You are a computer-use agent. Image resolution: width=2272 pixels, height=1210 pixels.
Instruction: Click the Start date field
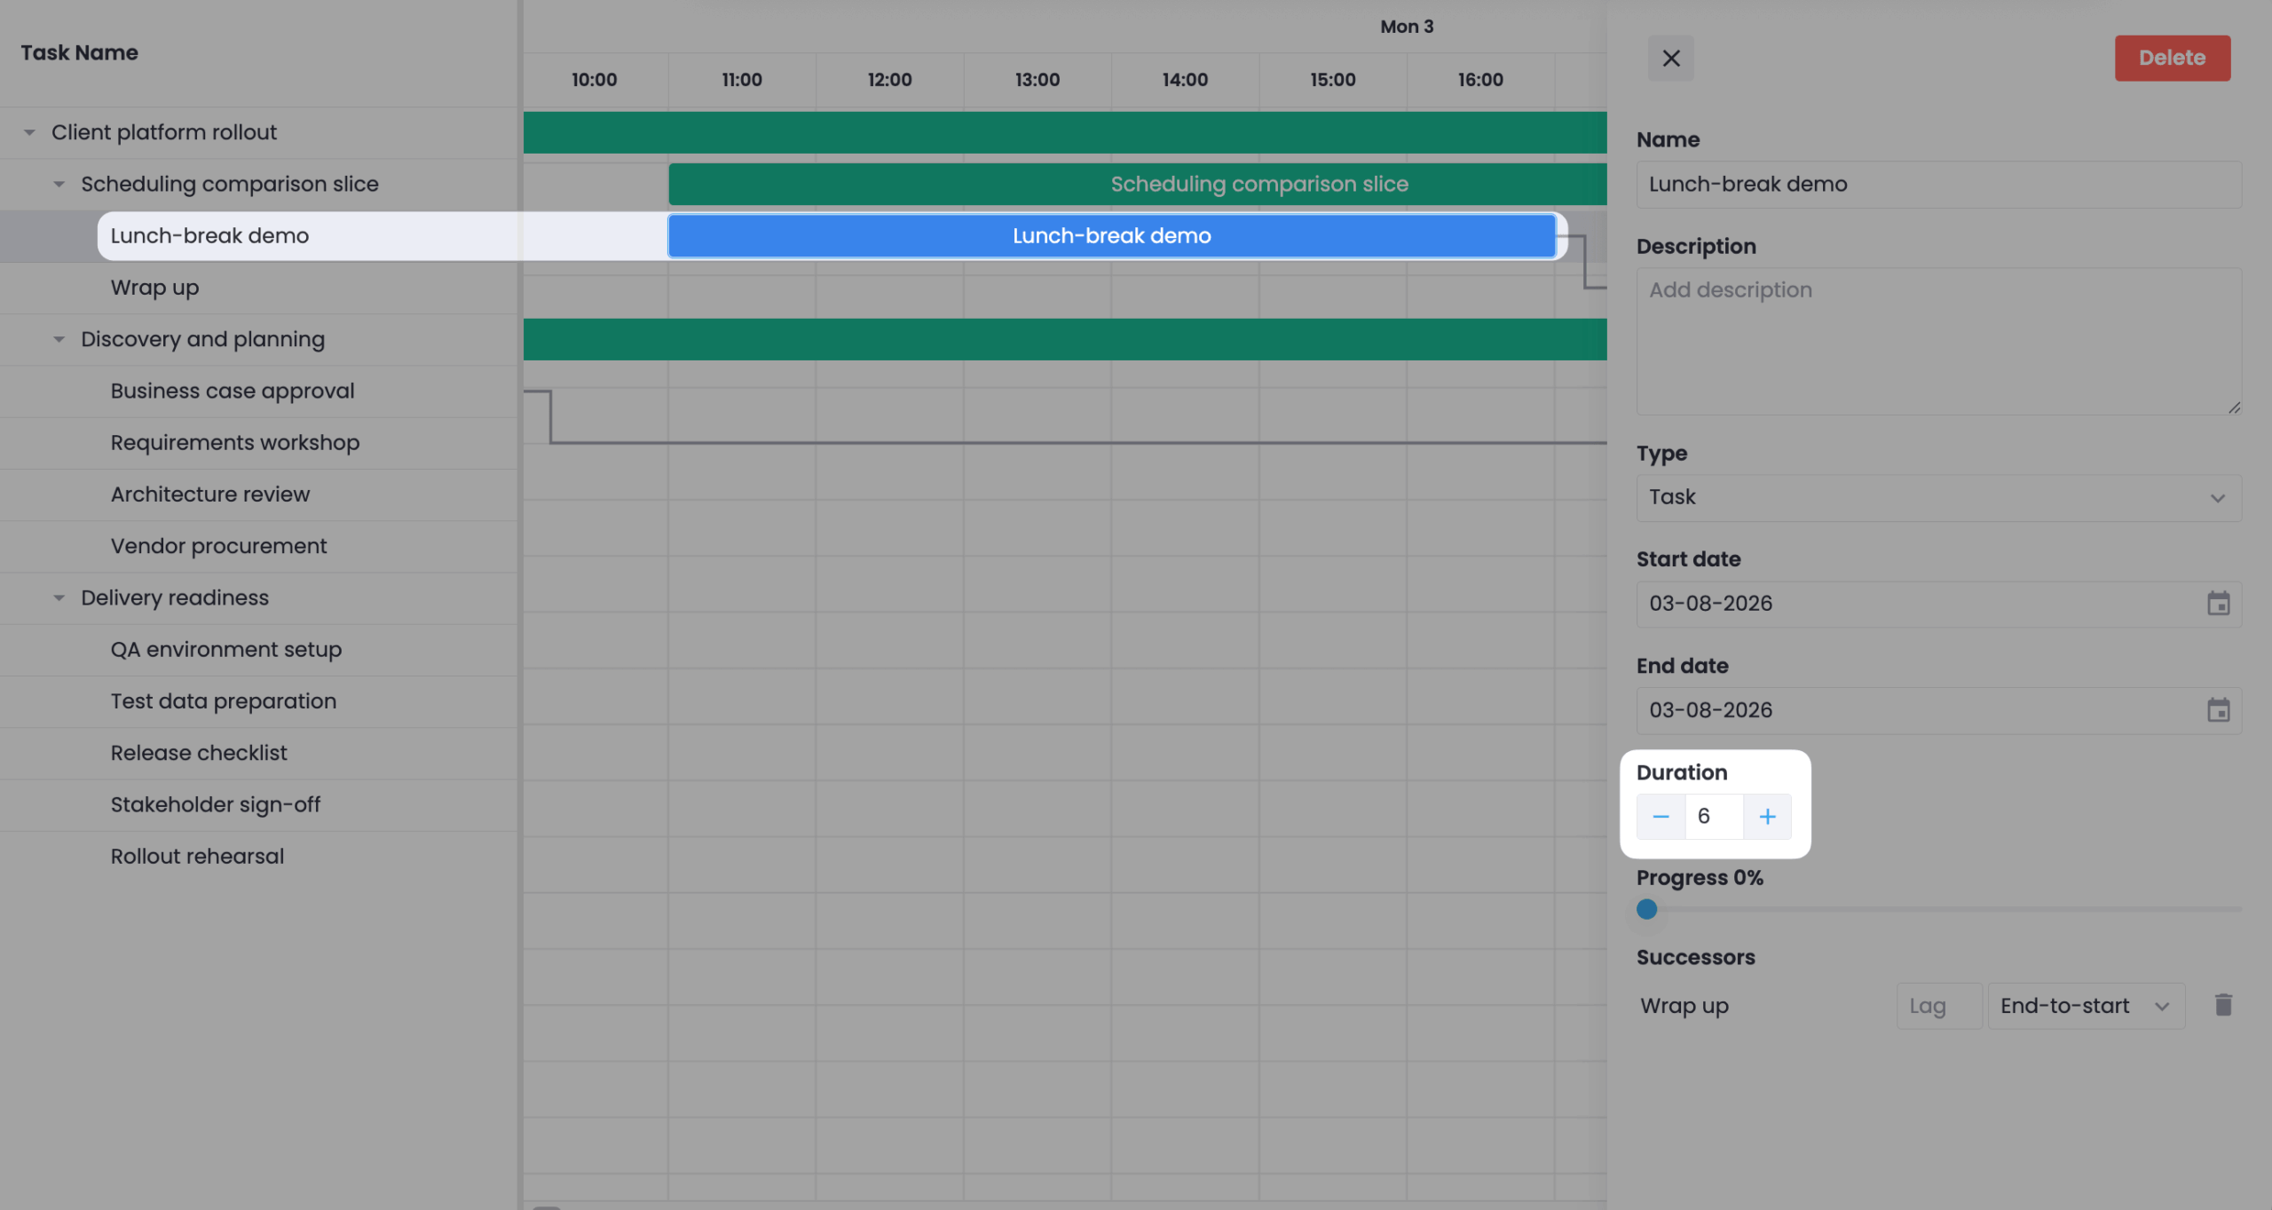click(1938, 604)
